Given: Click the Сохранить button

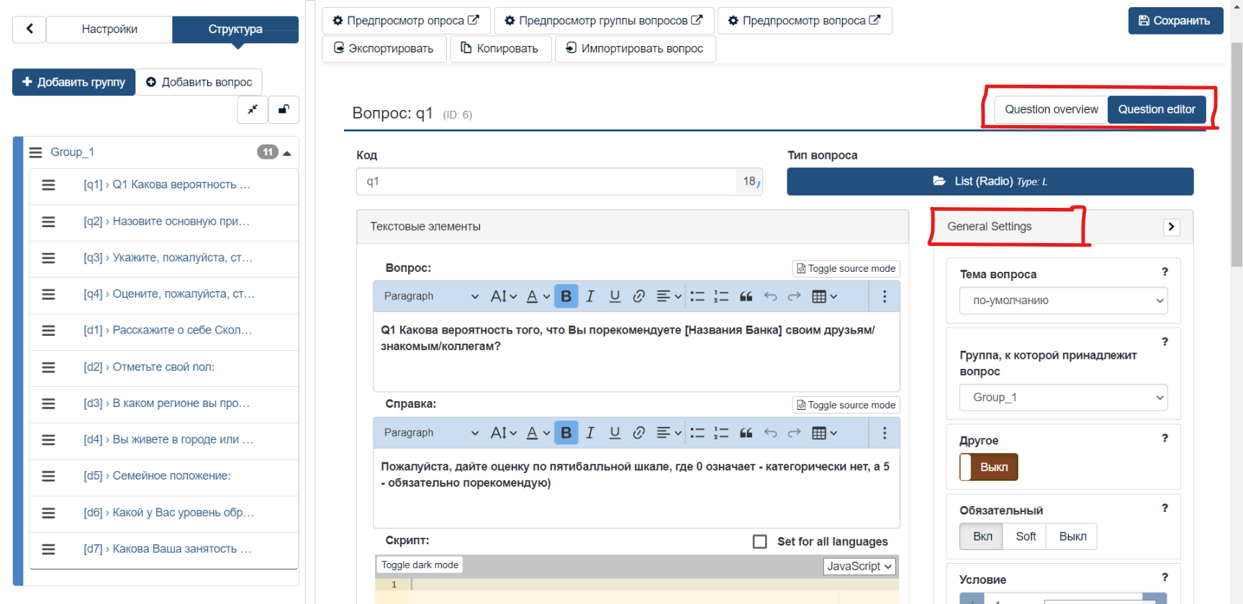Looking at the screenshot, I should 1175,21.
